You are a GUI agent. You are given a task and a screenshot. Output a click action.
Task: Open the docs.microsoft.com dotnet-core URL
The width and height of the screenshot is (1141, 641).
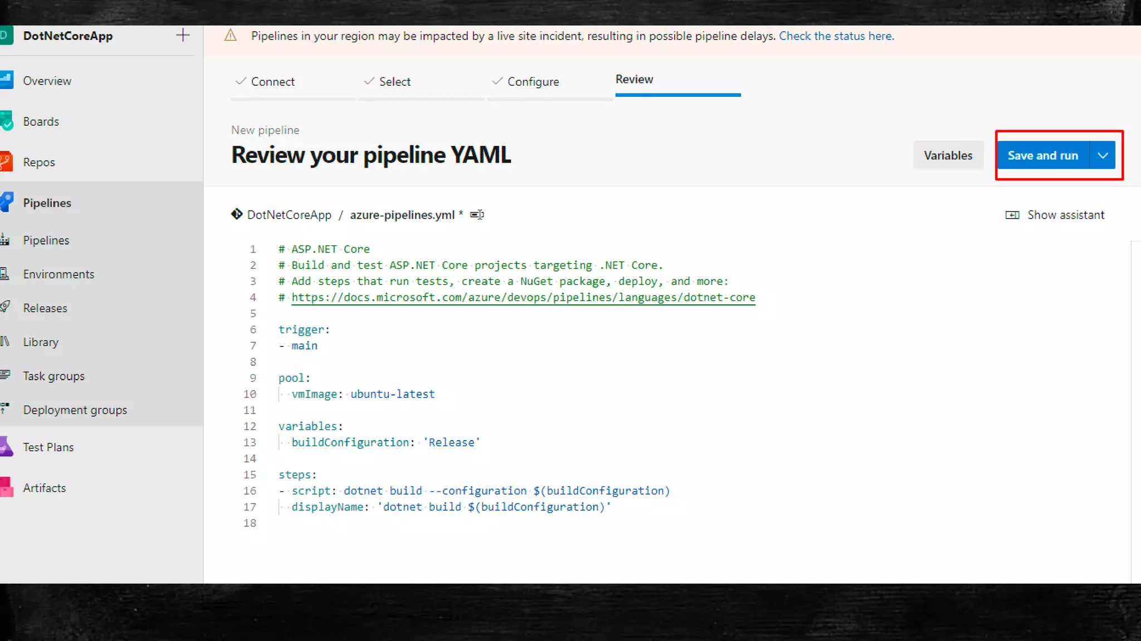(x=523, y=298)
